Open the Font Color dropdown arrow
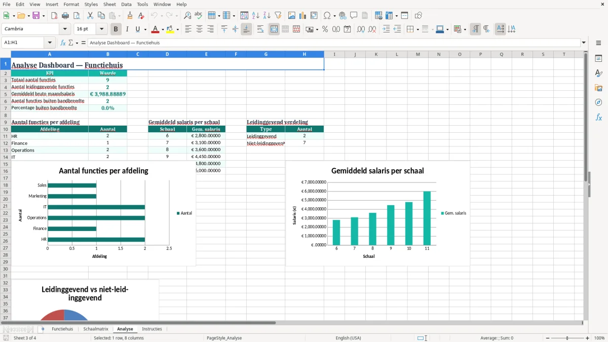 pyautogui.click(x=163, y=29)
